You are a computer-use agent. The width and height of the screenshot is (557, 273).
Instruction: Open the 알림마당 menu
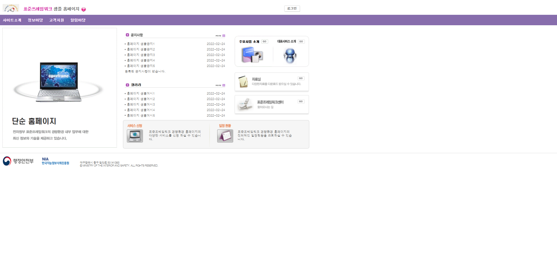(x=78, y=20)
